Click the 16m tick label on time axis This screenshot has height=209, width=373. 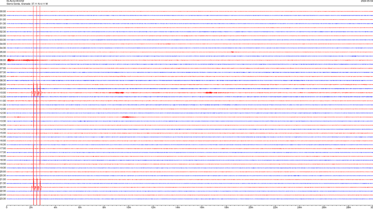(202, 207)
